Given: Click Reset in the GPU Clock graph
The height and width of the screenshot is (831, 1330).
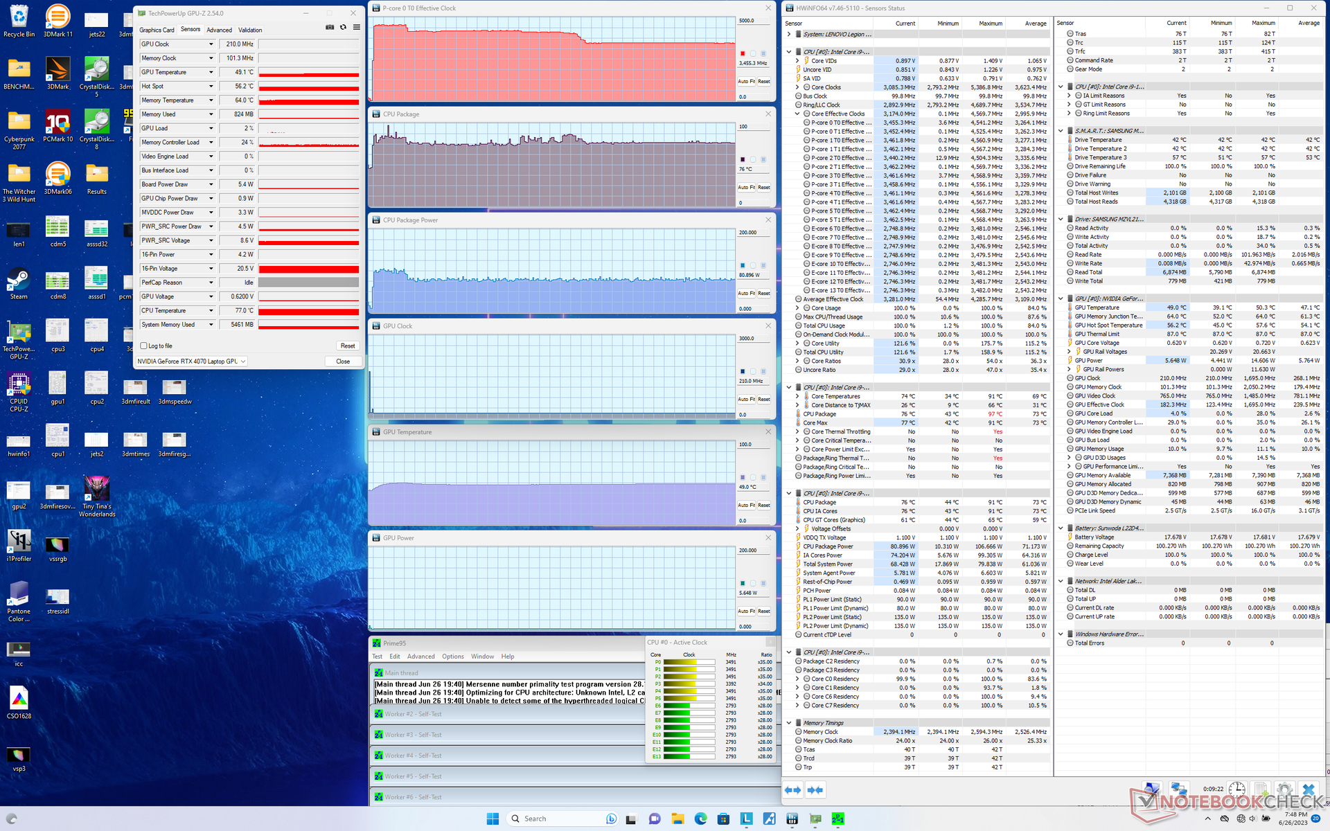Looking at the screenshot, I should (763, 400).
